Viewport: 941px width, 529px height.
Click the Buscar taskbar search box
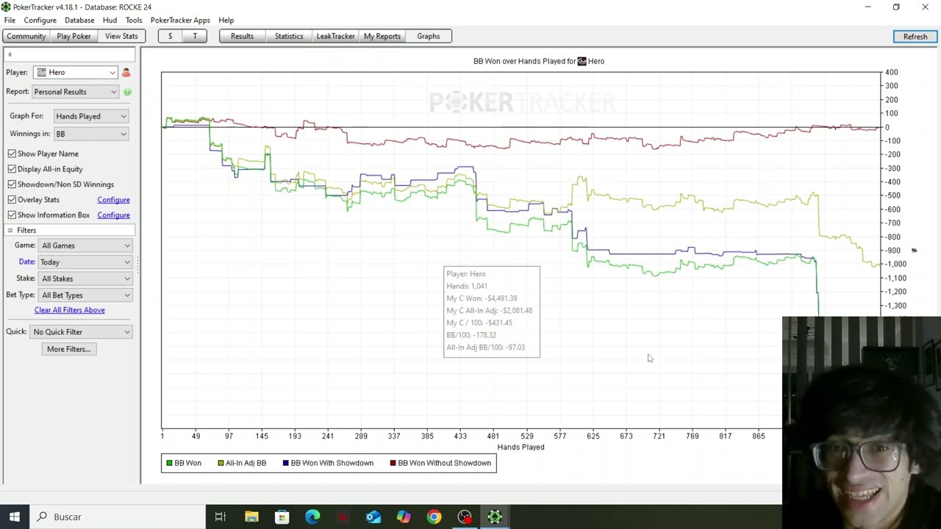118,517
